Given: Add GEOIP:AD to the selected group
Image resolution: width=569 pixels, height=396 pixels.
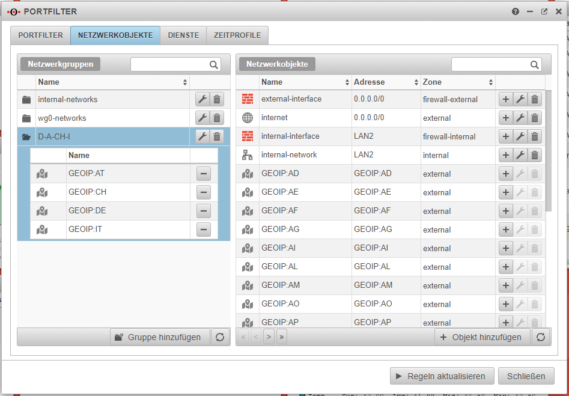Looking at the screenshot, I should point(506,174).
